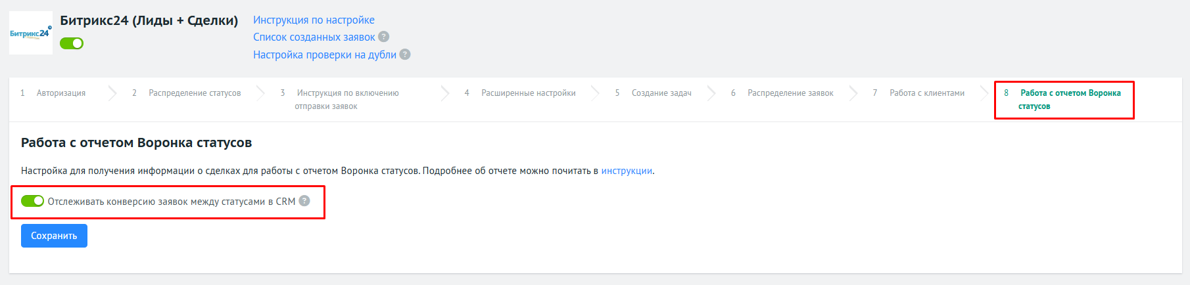Open step 6 'Распределение заявок'
This screenshot has width=1190, height=285.
[790, 93]
